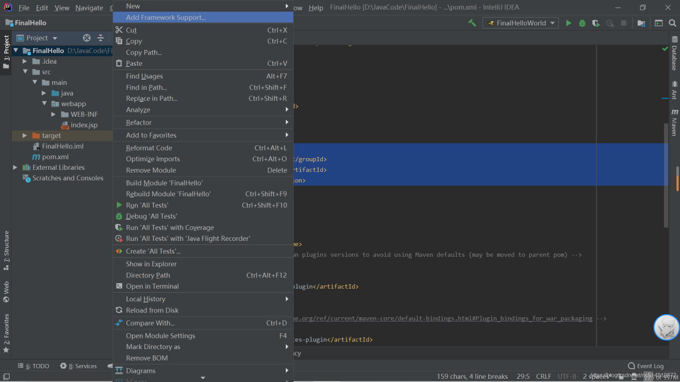Click the Build Project hammer icon

click(472, 23)
